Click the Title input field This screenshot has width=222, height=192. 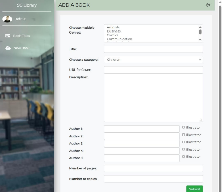(153, 49)
